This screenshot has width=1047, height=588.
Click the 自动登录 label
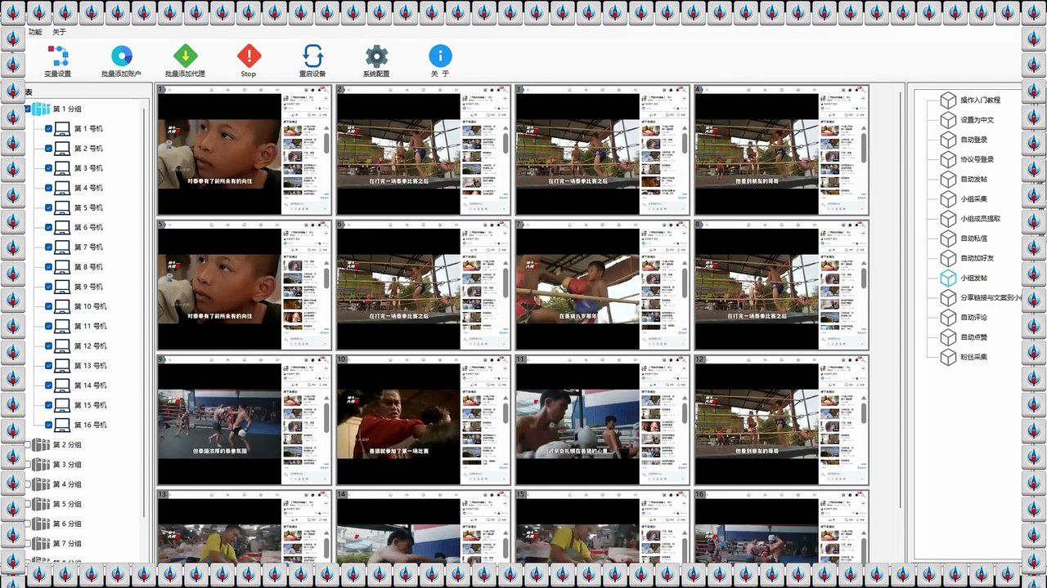973,140
